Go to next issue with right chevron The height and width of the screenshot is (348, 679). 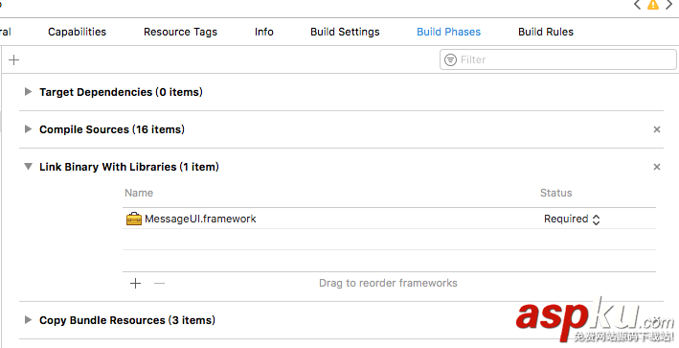(669, 5)
